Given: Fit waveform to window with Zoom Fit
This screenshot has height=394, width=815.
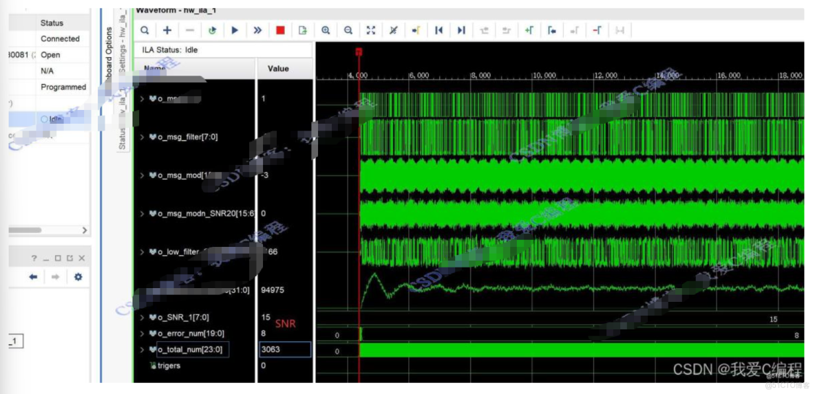Looking at the screenshot, I should click(371, 30).
